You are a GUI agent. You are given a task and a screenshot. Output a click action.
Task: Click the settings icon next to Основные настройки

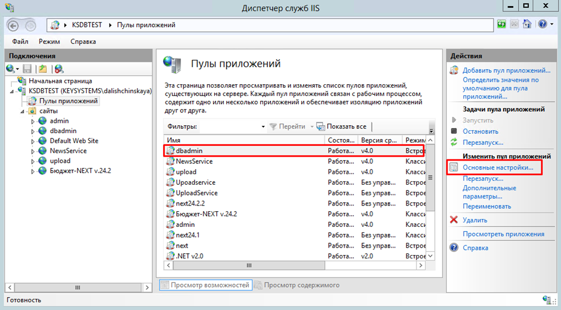point(454,167)
